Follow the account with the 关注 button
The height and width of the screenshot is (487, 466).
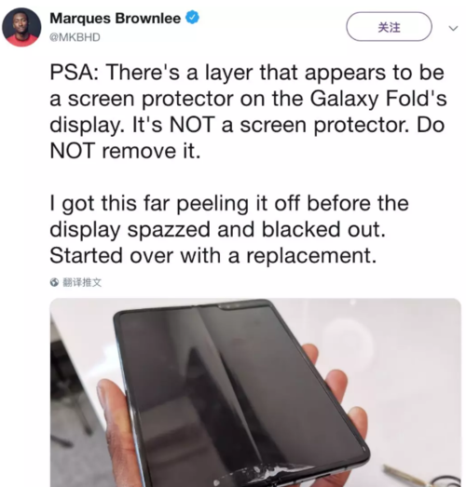389,27
